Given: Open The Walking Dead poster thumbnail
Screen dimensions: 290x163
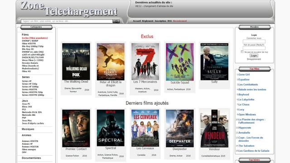Looking at the screenshot, I should [76, 62].
